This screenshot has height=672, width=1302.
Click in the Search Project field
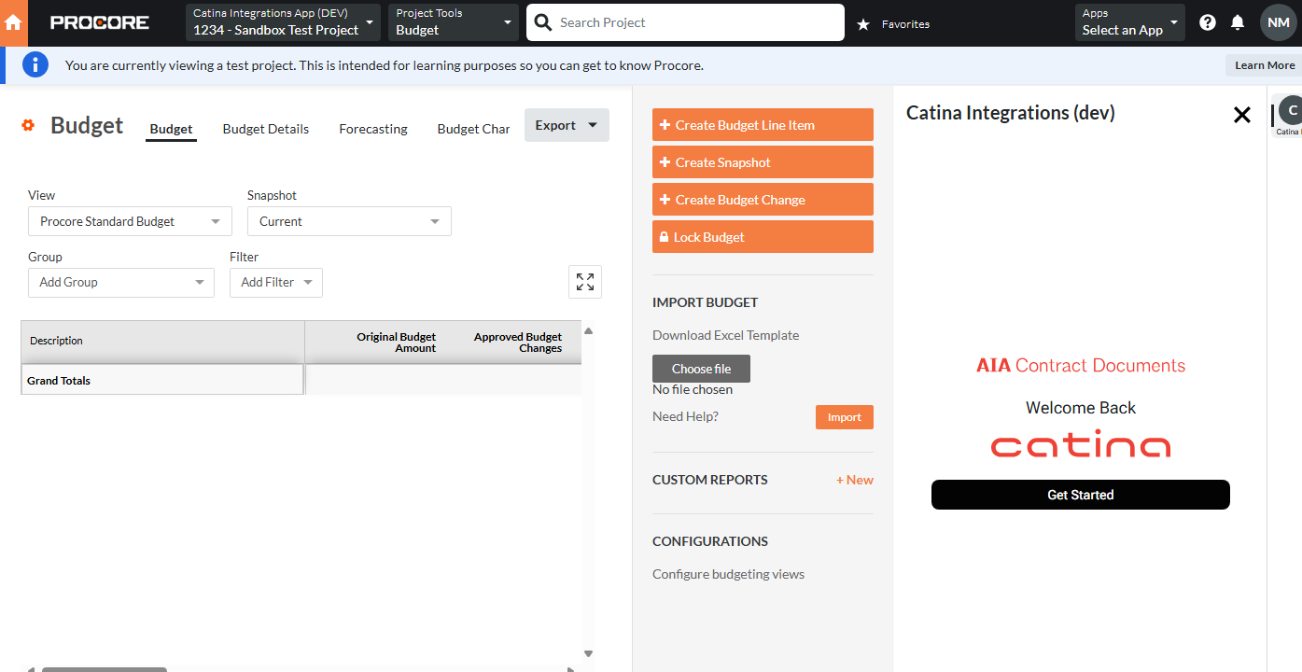(695, 22)
